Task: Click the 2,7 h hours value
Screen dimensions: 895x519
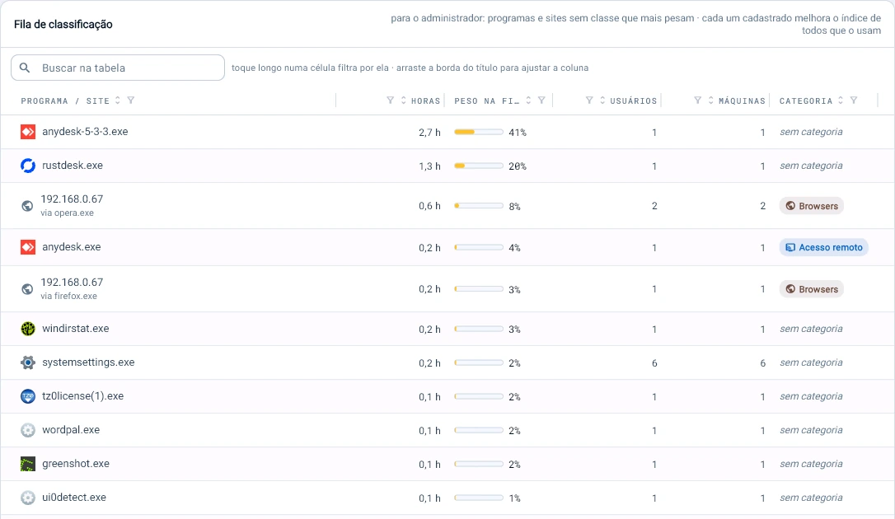Action: [x=430, y=133]
